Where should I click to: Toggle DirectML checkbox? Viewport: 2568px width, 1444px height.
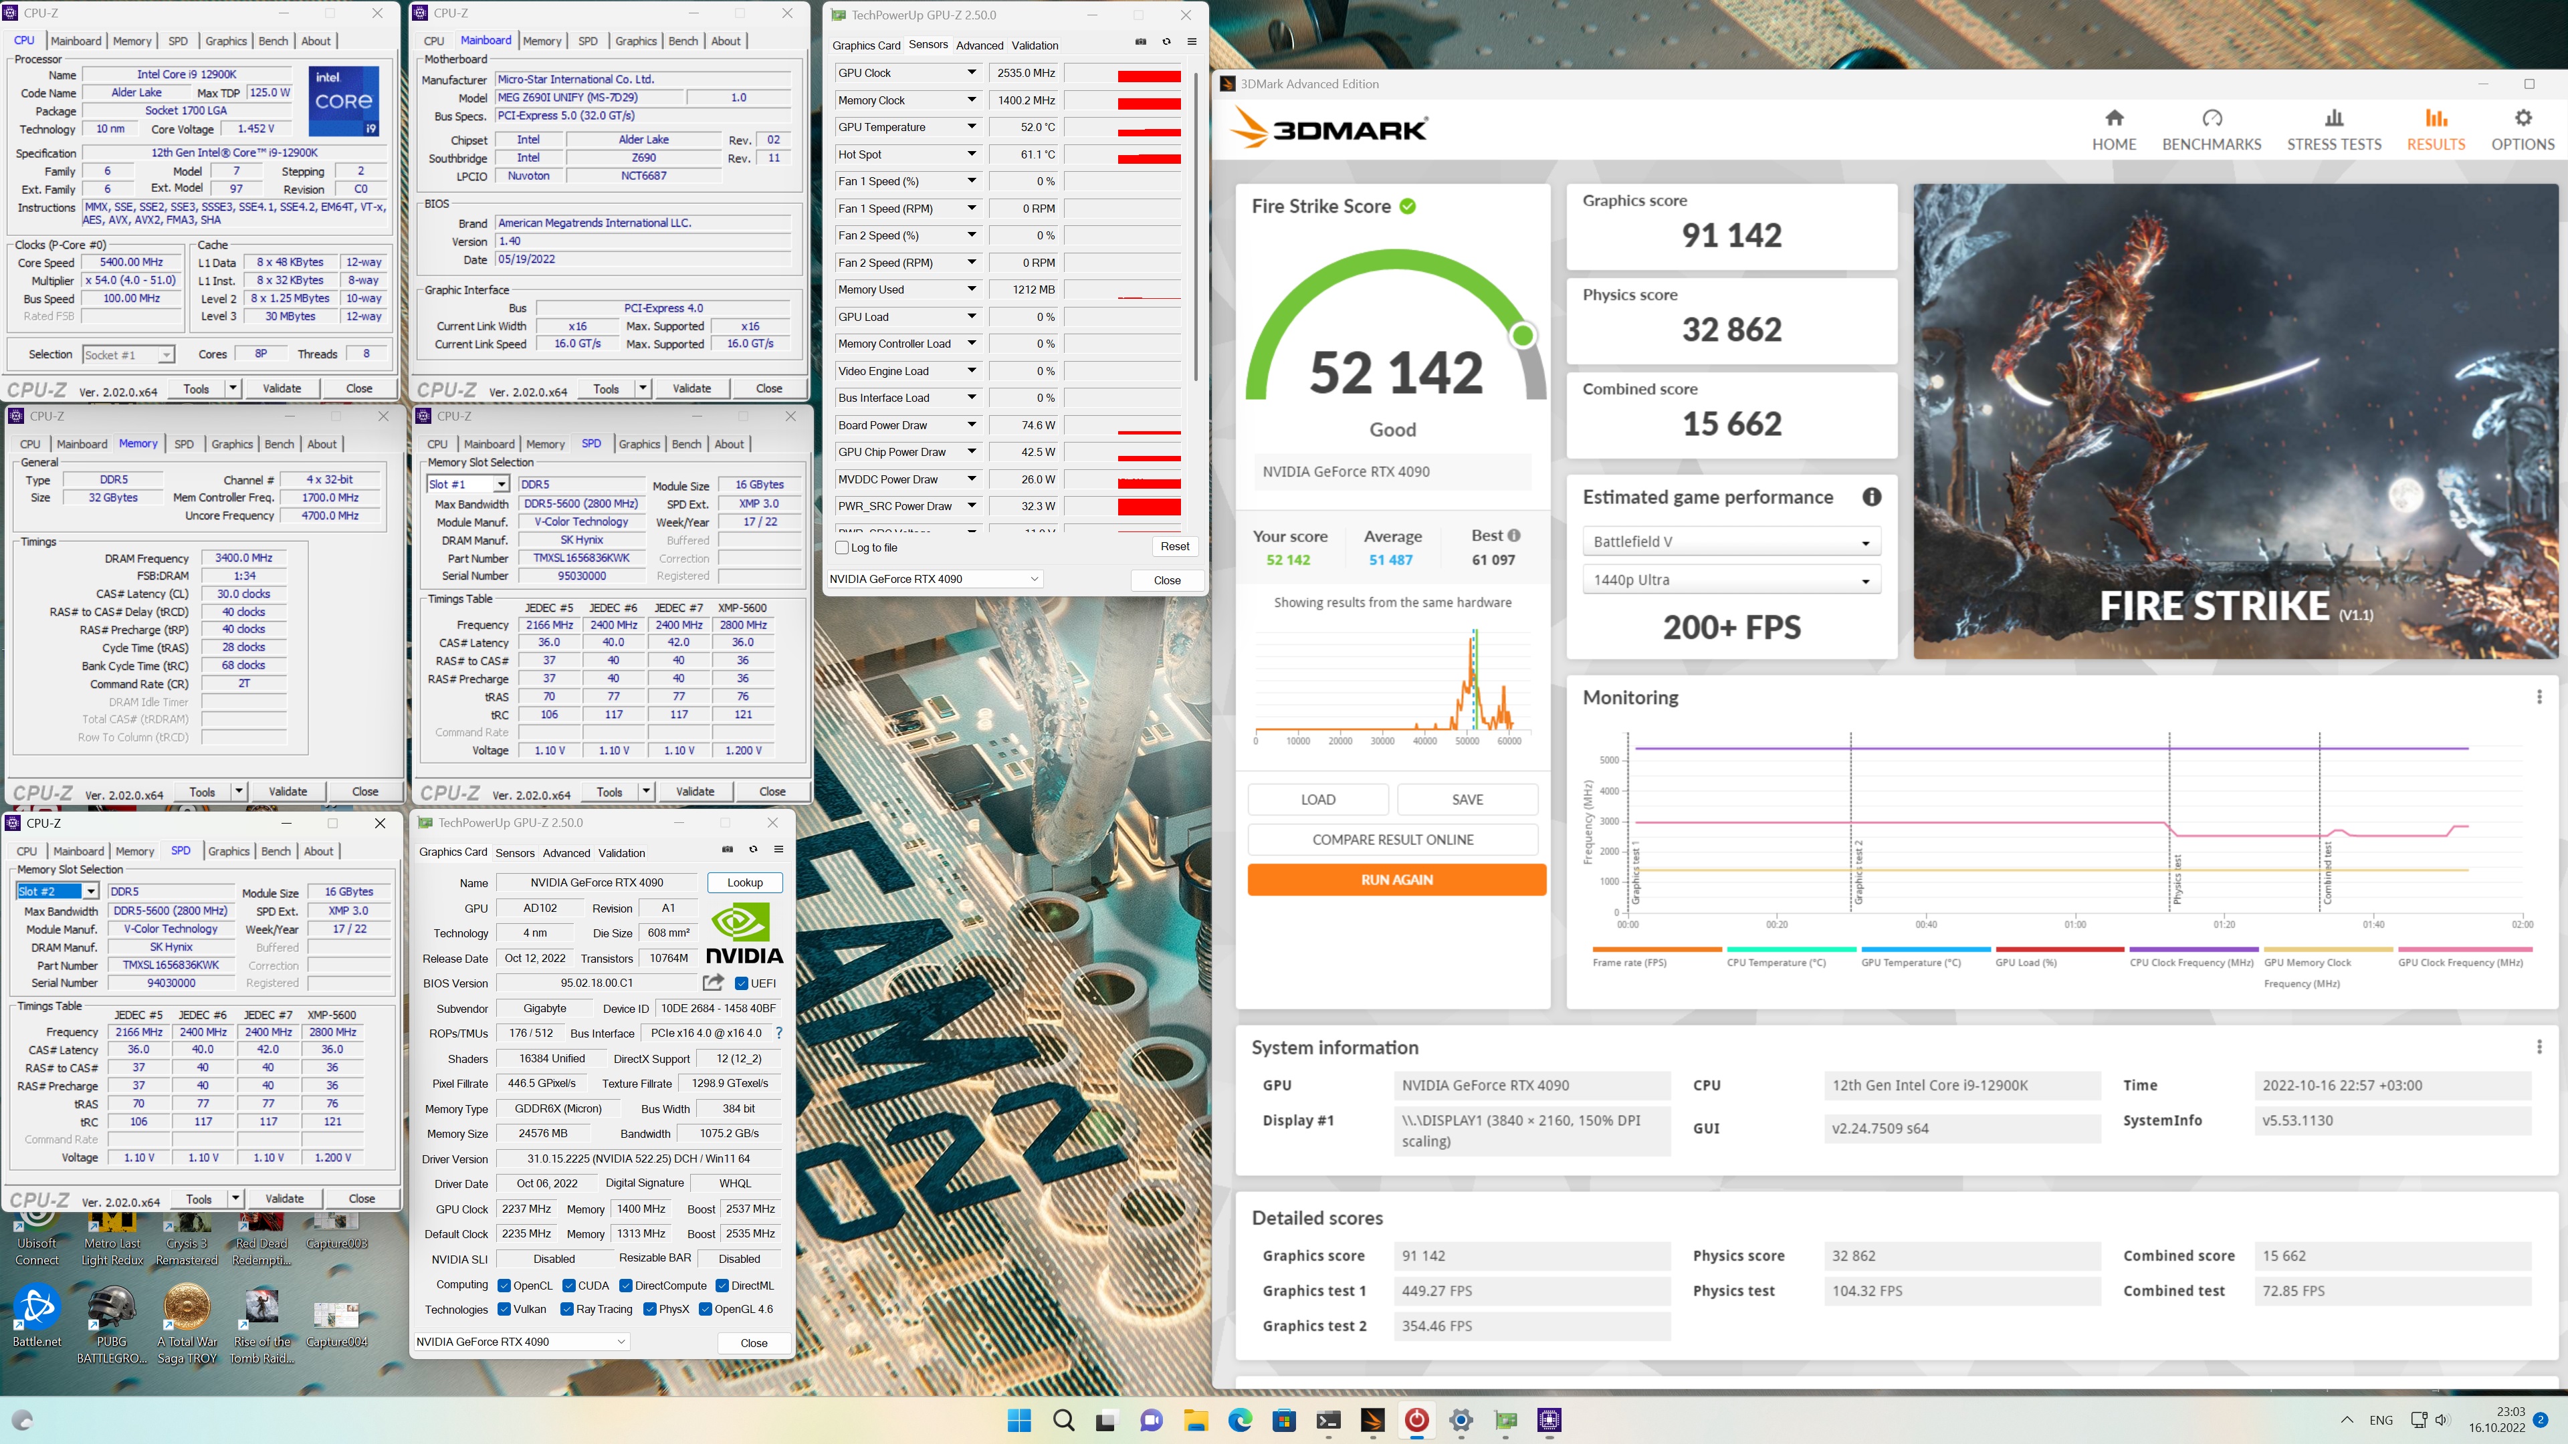[x=722, y=1286]
